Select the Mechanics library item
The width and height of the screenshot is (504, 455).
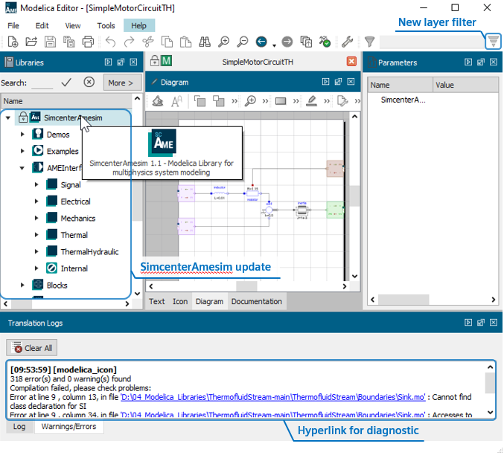pyautogui.click(x=77, y=219)
